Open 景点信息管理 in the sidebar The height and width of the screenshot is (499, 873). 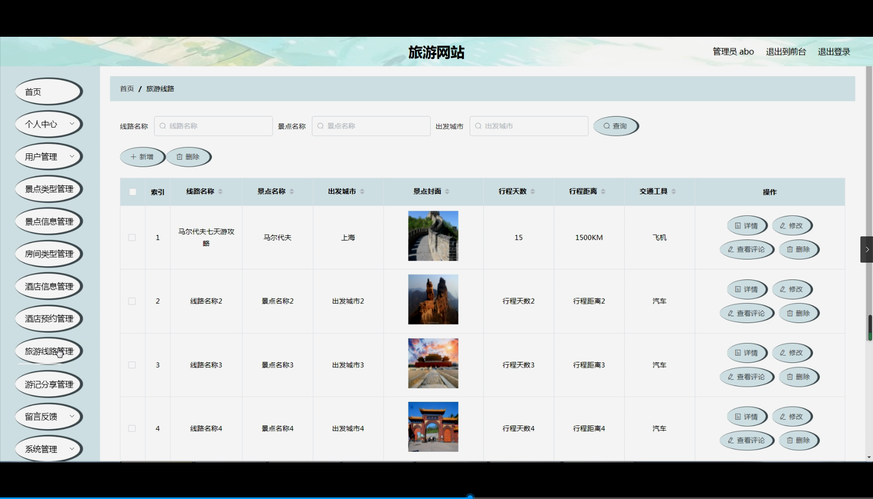[48, 222]
